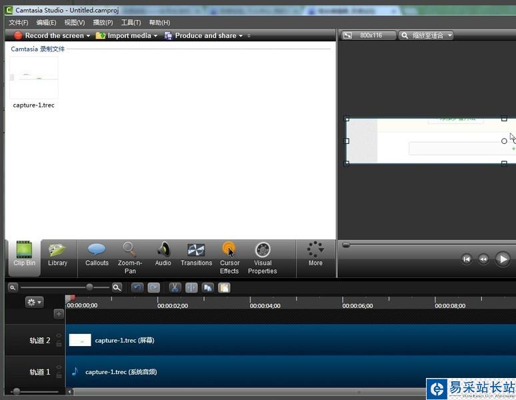Open the Clip Bin tab

(24, 257)
